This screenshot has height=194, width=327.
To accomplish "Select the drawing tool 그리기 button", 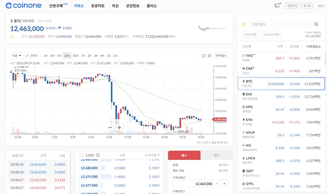I will tap(32, 56).
